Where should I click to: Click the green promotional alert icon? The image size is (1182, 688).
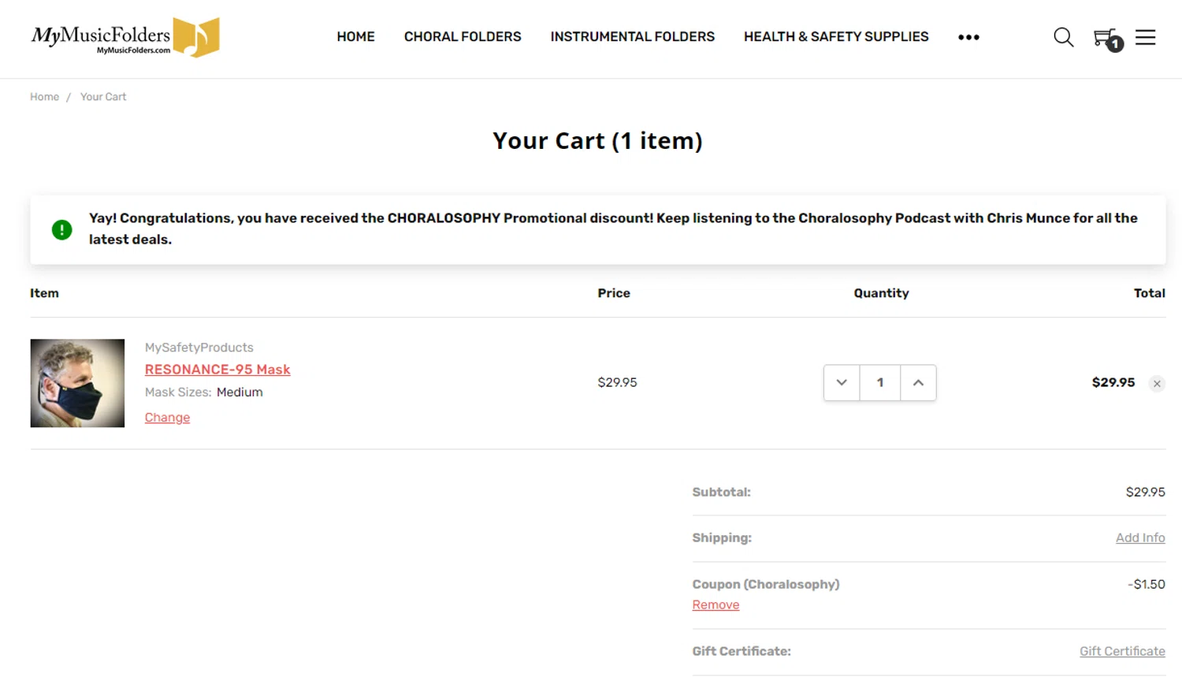point(61,230)
